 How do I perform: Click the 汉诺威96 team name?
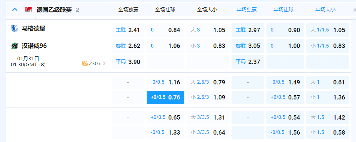click(x=34, y=46)
